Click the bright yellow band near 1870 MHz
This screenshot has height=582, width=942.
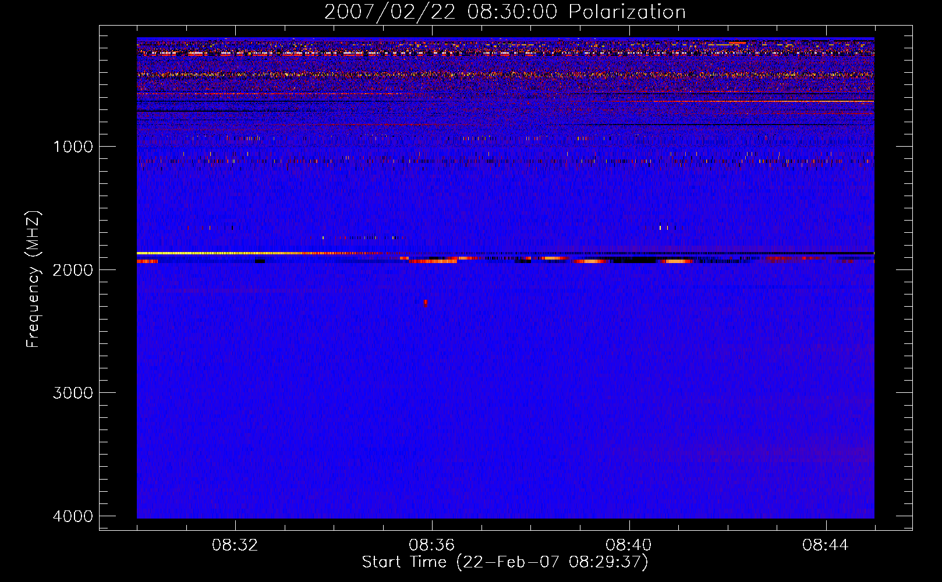221,253
